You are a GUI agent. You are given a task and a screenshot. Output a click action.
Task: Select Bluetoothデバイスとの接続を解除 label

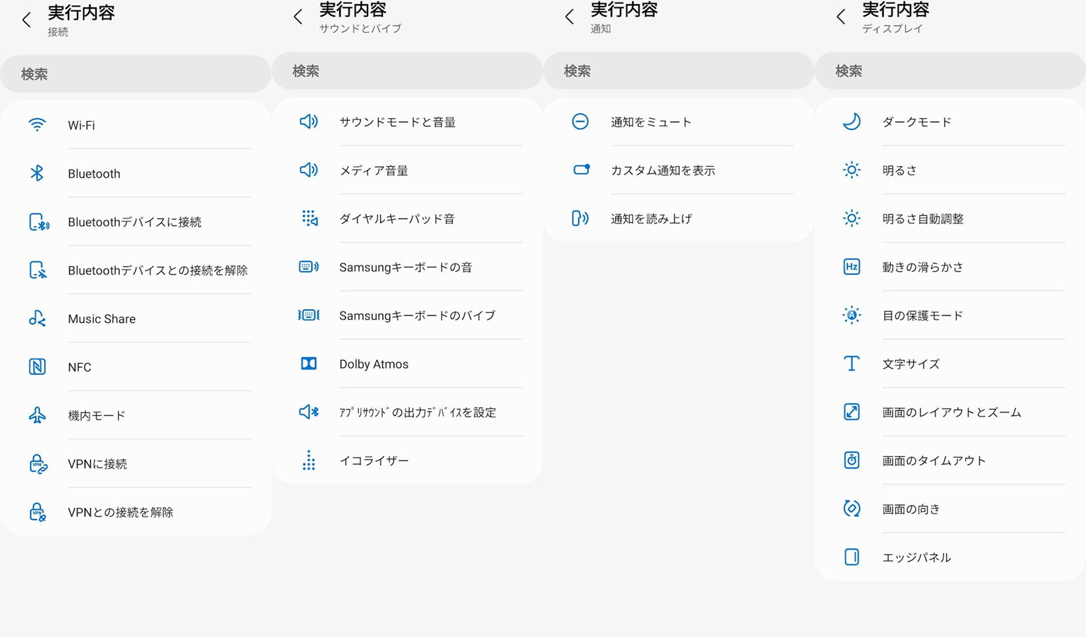[158, 271]
